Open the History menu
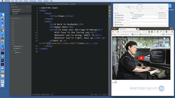 (26, 1)
